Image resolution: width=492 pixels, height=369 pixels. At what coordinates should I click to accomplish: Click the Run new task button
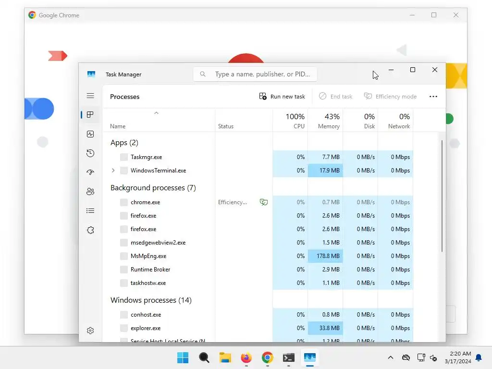[282, 97]
